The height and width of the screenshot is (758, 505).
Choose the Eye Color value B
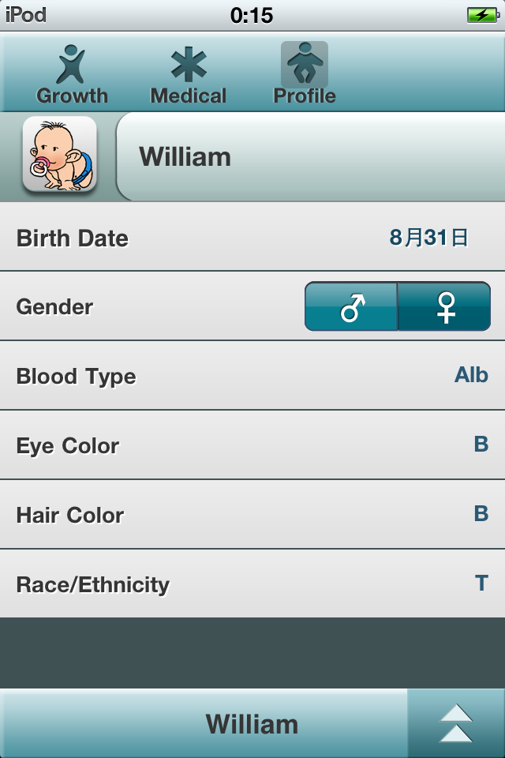pos(481,445)
